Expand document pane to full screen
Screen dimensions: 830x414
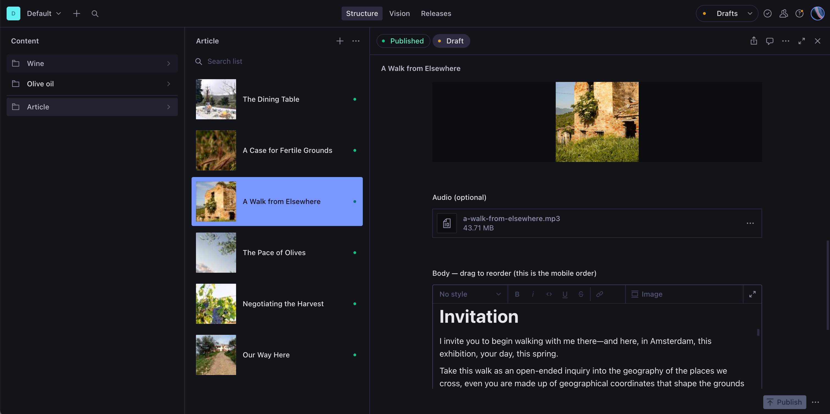[802, 41]
